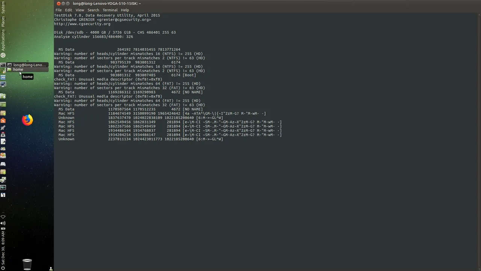Screen dimensions: 481x271
Task: Click the MS Data row marked [Boot]
Action: pyautogui.click(x=127, y=75)
